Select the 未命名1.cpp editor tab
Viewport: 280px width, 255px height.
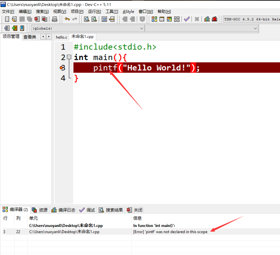tap(82, 37)
